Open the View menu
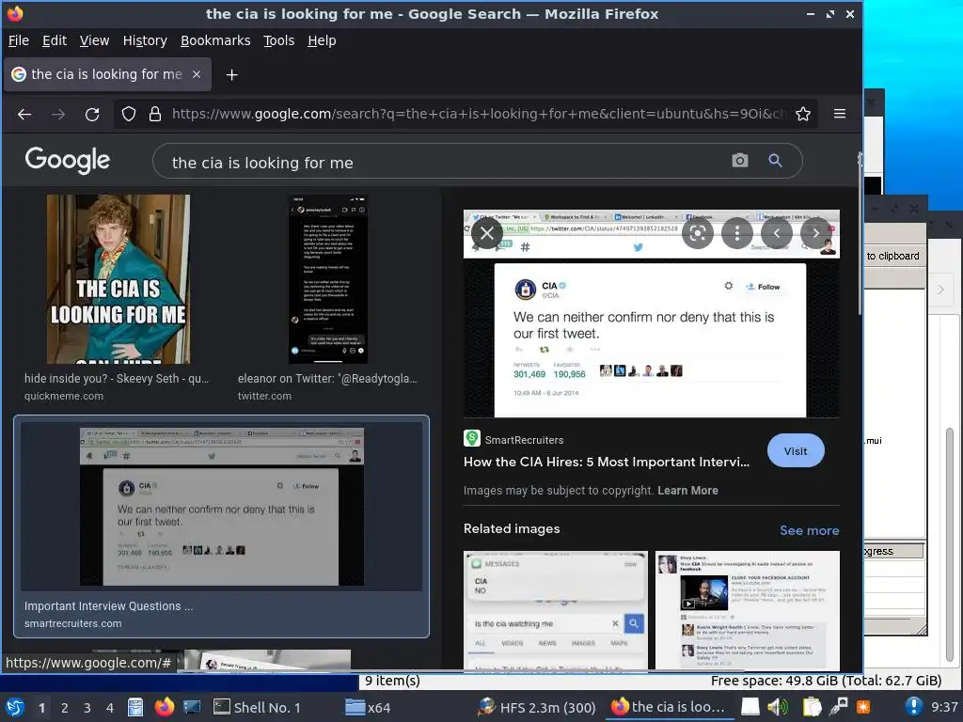This screenshot has height=722, width=963. 94,40
